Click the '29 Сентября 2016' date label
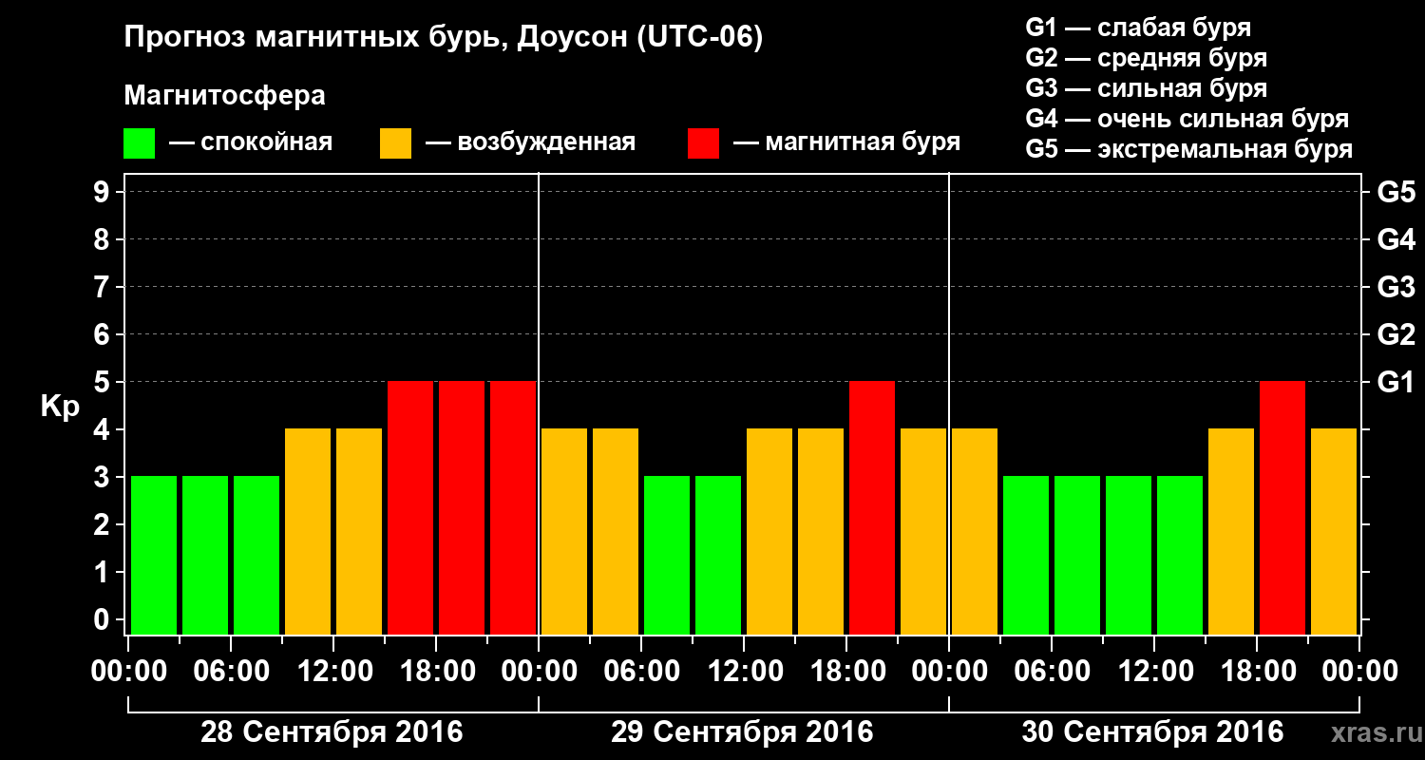Viewport: 1425px width, 760px height. [742, 732]
